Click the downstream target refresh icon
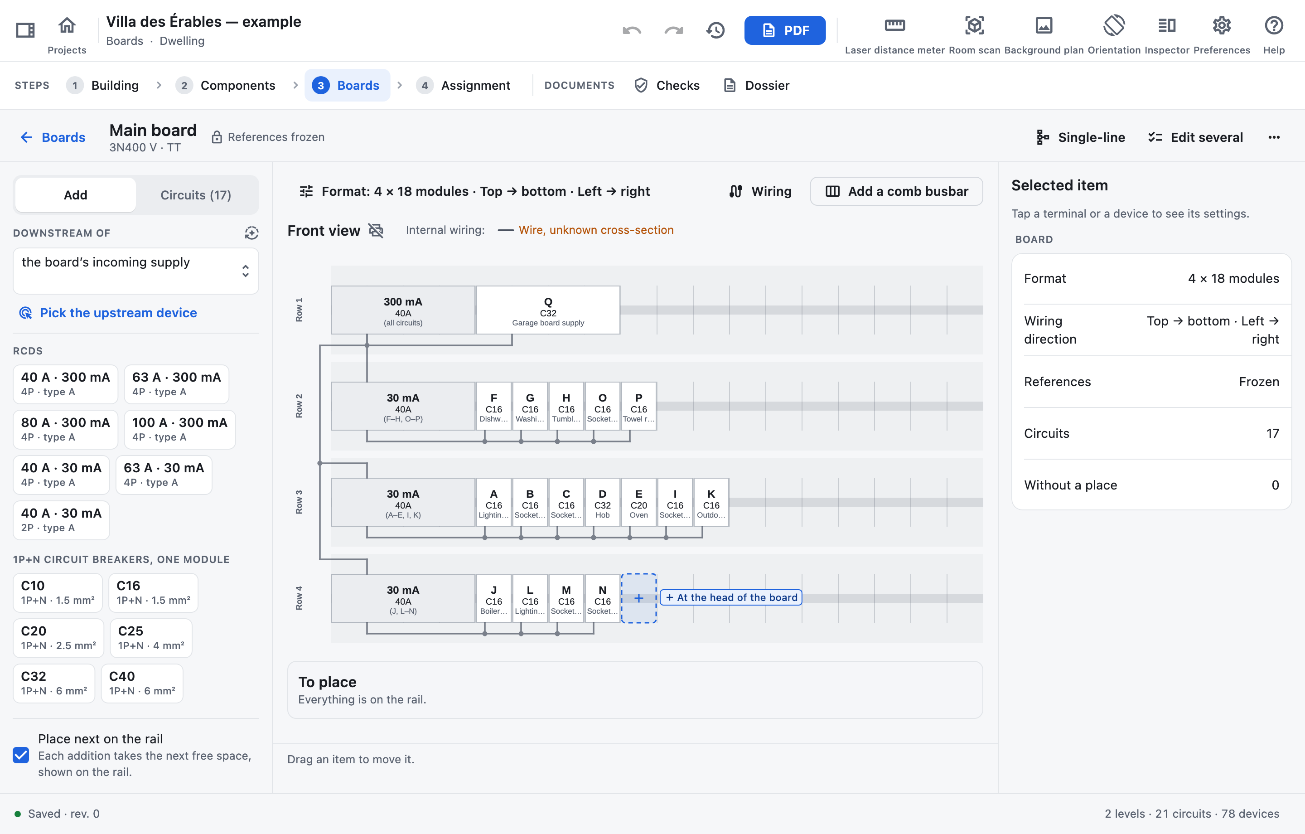1305x834 pixels. click(251, 233)
